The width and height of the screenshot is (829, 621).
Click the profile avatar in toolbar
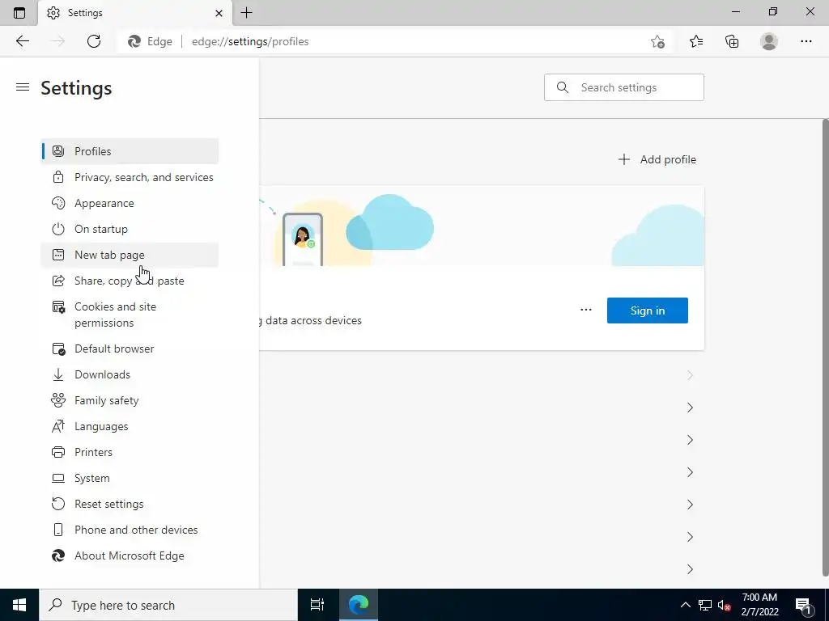click(769, 41)
